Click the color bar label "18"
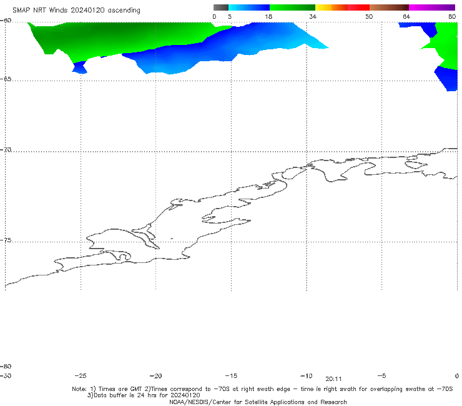The image size is (462, 406). coord(268,16)
